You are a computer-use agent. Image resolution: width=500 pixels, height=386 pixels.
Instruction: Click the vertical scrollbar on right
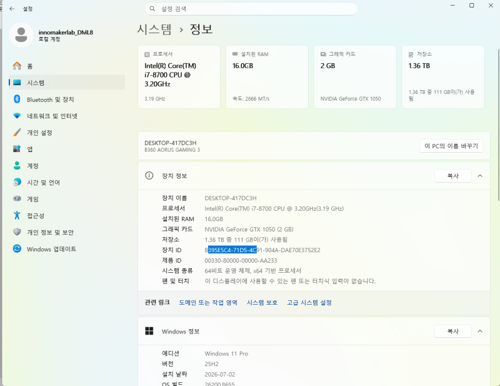tap(498, 124)
